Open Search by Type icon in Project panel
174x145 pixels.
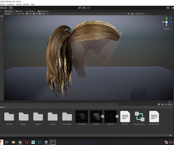click(159, 104)
